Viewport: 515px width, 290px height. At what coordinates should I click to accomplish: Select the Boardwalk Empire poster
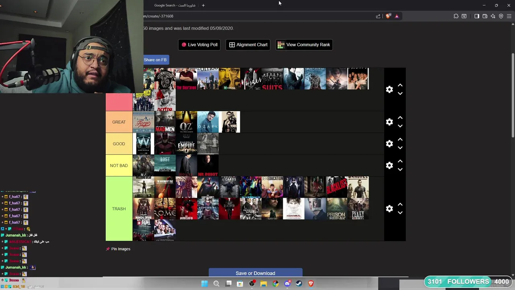pyautogui.click(x=186, y=144)
